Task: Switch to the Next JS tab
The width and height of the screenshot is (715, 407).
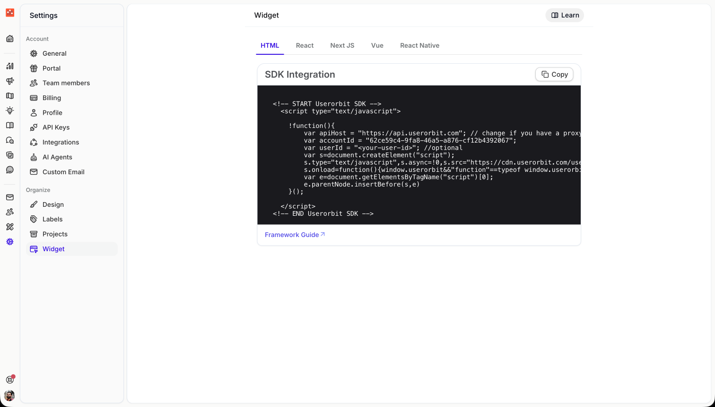Action: tap(342, 45)
